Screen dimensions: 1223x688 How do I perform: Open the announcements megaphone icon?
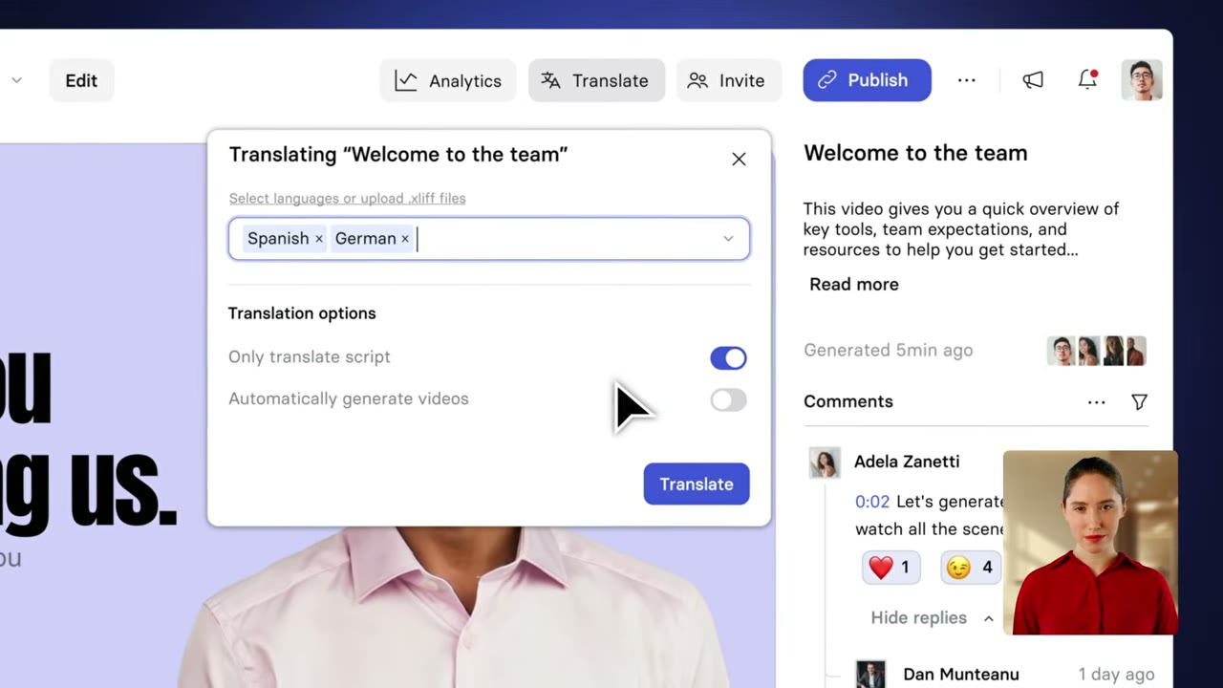click(1033, 80)
